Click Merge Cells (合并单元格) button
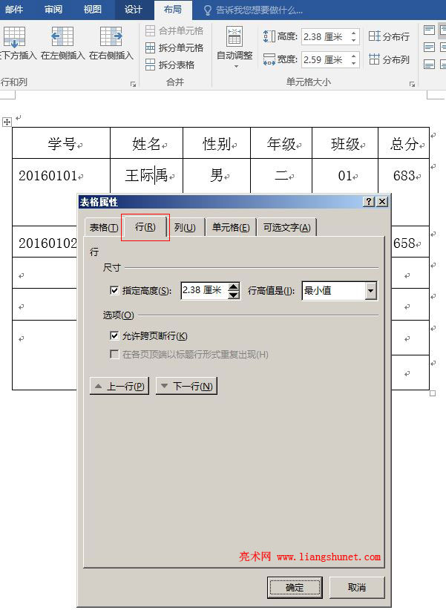 click(x=174, y=30)
